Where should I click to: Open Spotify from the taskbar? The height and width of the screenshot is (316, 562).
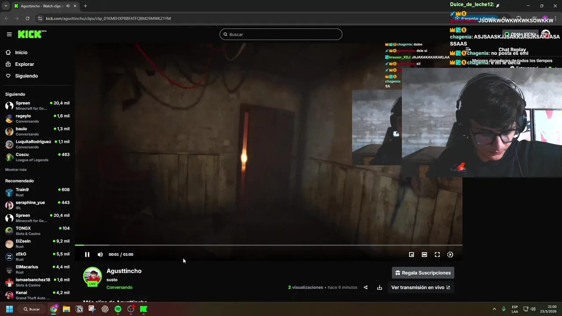pos(118,309)
